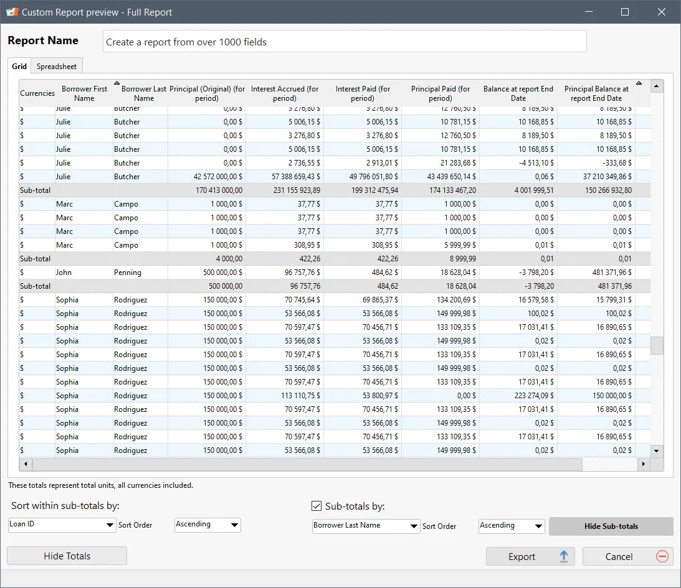This screenshot has width=681, height=588.
Task: Click the Balance at report End Date header
Action: [518, 93]
